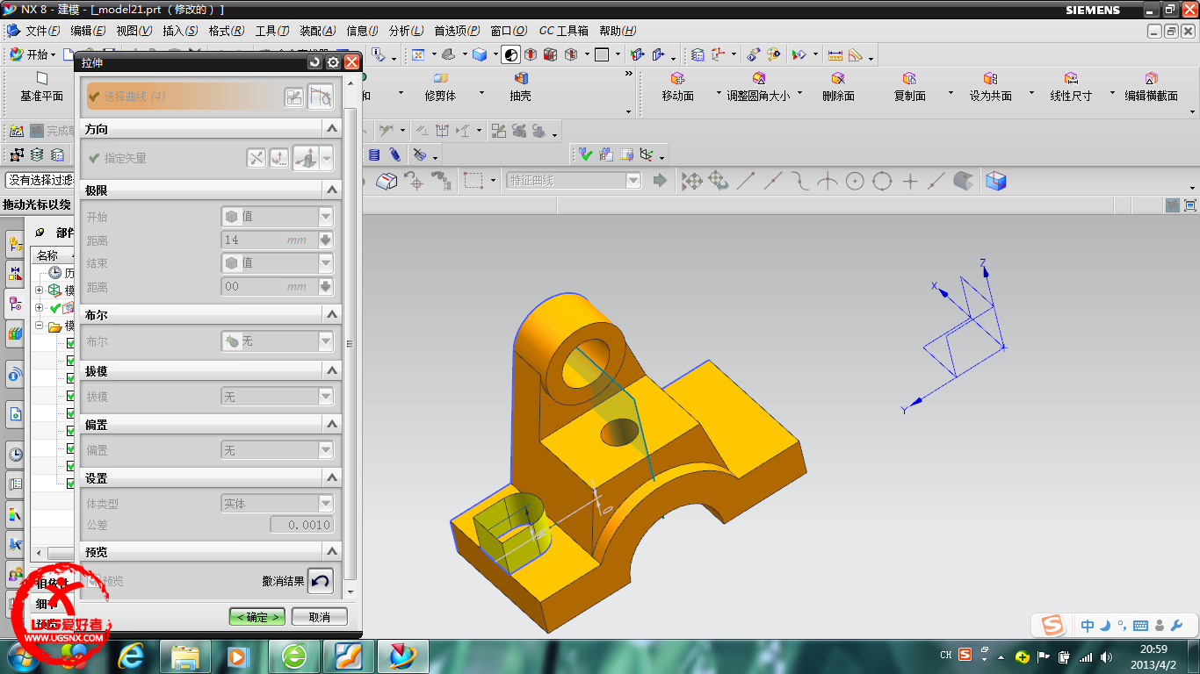Click the Undo Result (撤消结果) button
1200x674 pixels.
(x=321, y=581)
